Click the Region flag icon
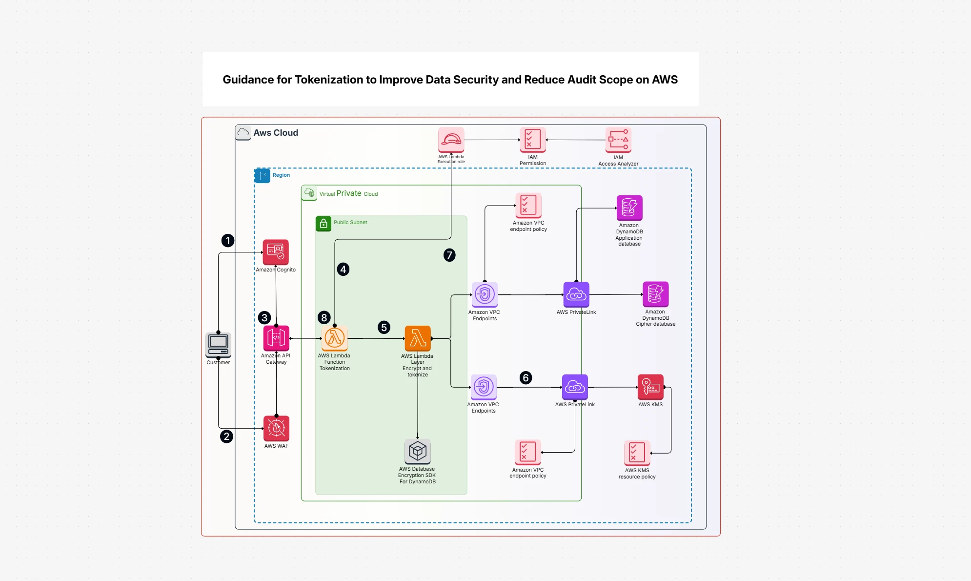 263,175
